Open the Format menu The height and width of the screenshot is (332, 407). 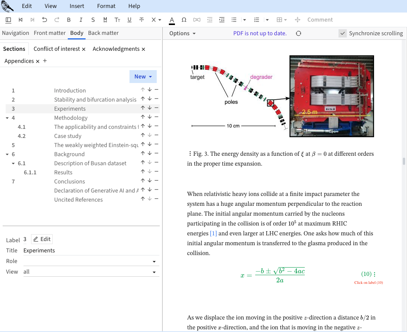(106, 6)
